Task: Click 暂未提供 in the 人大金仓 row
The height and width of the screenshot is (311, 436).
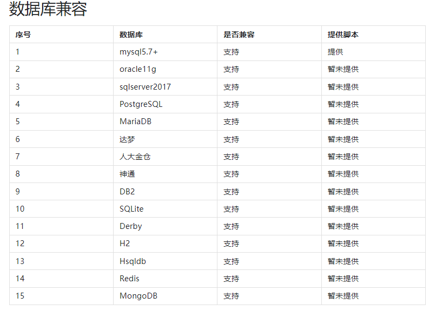Action: coord(343,157)
